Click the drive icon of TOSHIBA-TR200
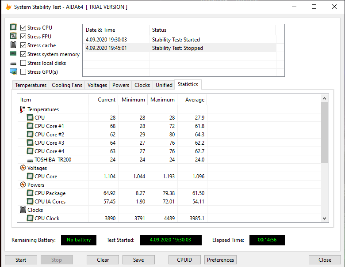 30,160
